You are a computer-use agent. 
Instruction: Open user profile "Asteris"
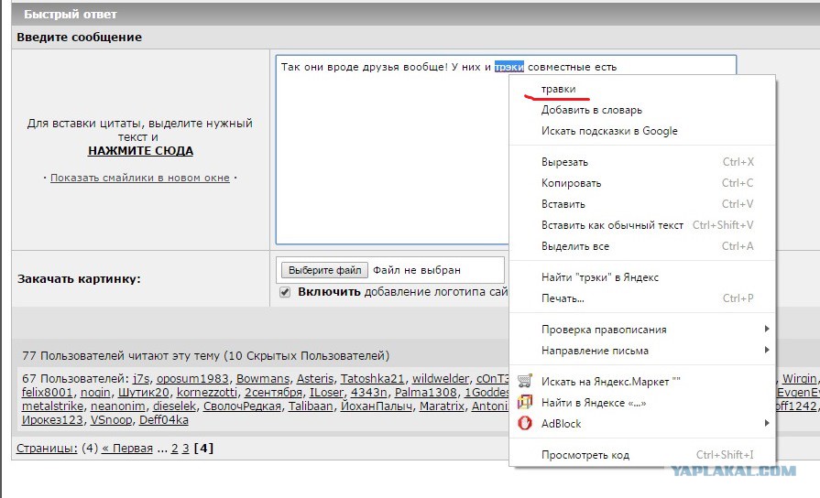pos(315,379)
